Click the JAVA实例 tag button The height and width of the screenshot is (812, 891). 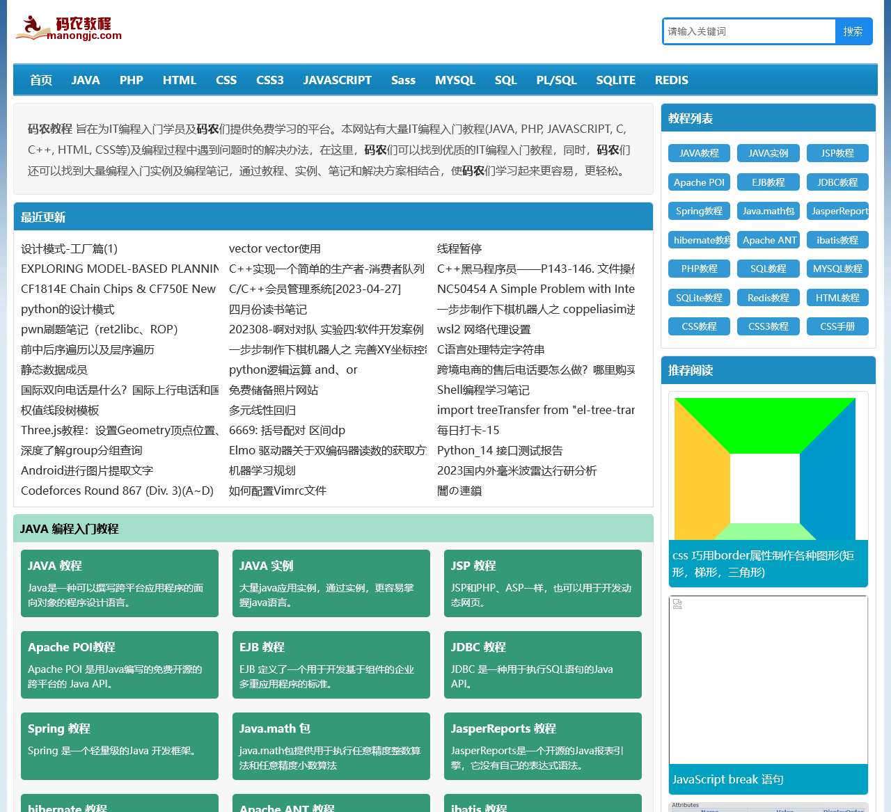768,153
